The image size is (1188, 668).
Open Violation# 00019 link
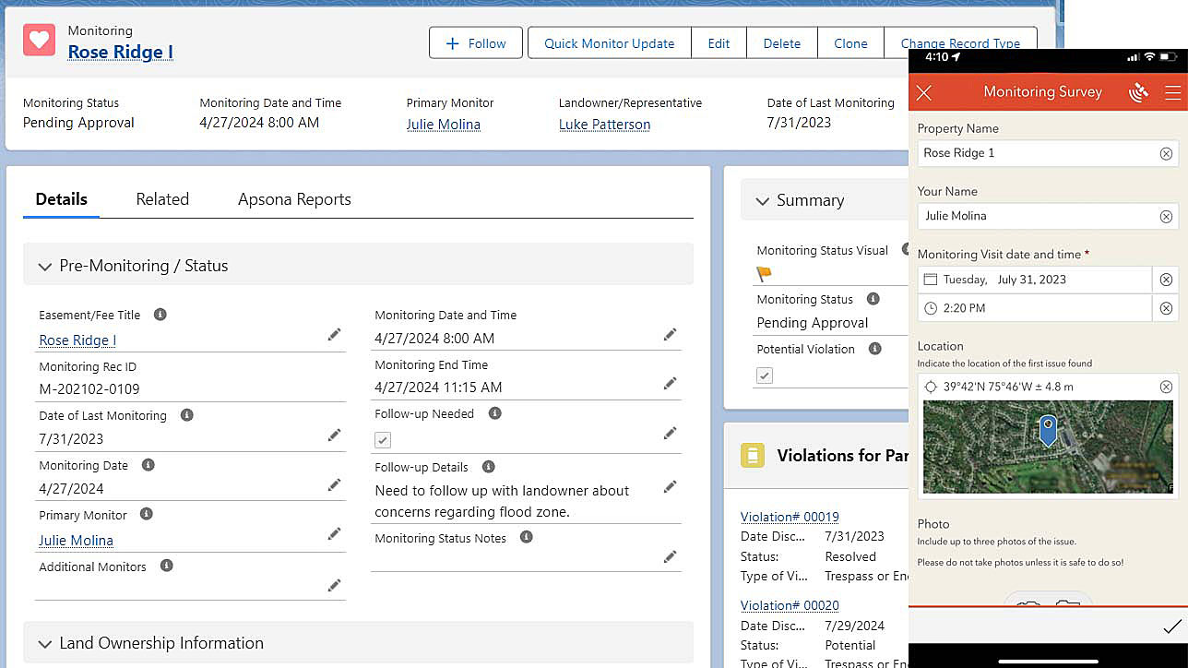(x=790, y=517)
